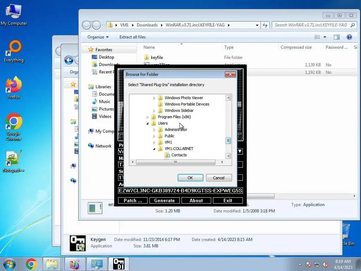Expand the Administrator folder node
Image resolution: width=361 pixels, height=271 pixels.
pyautogui.click(x=154, y=130)
